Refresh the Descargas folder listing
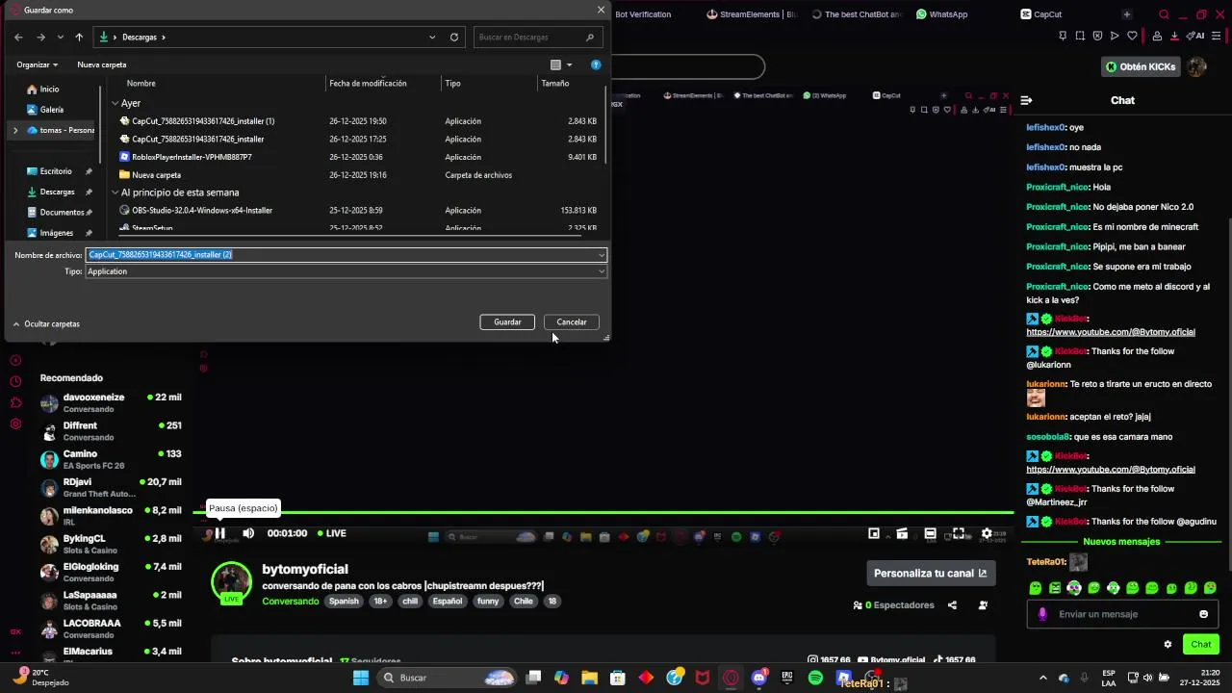The image size is (1232, 693). click(x=454, y=38)
